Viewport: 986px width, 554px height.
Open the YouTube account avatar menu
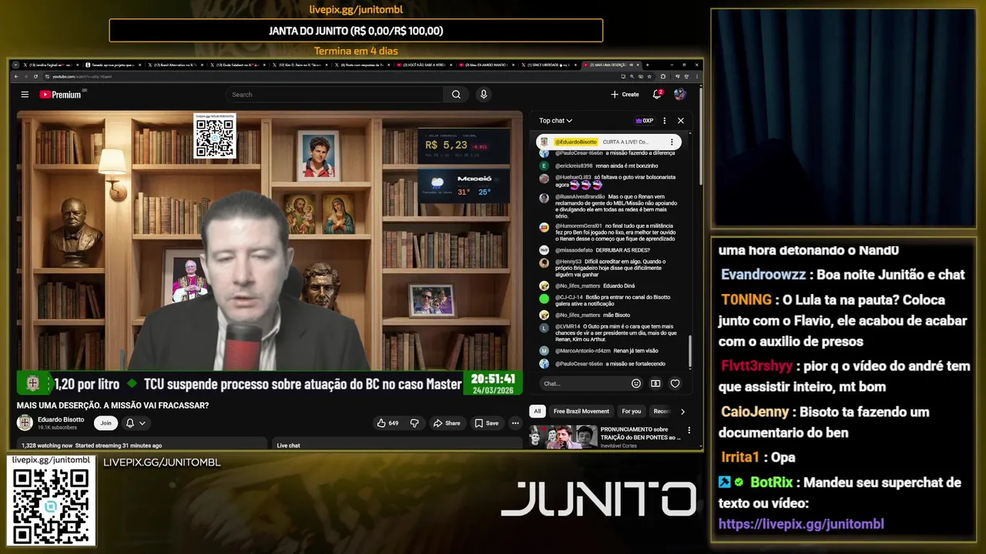point(679,94)
